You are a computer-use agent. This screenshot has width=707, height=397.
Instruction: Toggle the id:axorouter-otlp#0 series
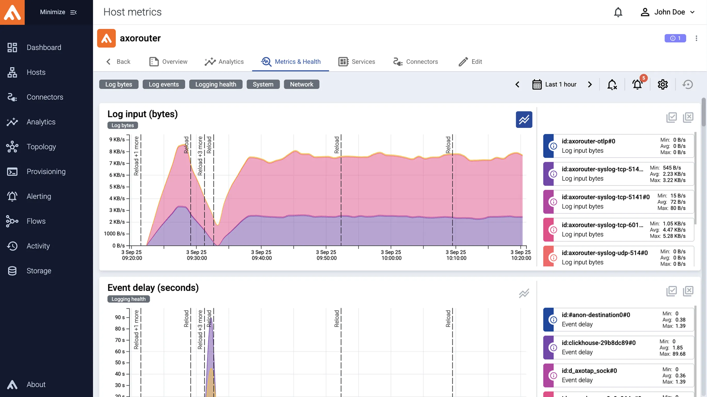coord(618,146)
